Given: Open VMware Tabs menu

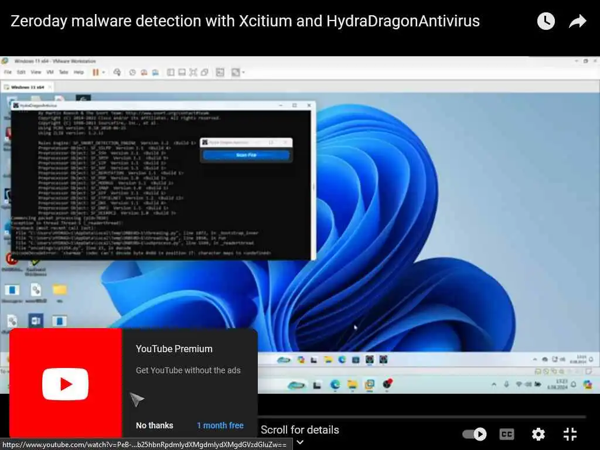Looking at the screenshot, I should [x=63, y=72].
